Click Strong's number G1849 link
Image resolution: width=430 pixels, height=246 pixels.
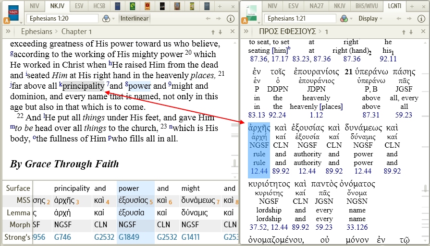[x=129, y=237]
